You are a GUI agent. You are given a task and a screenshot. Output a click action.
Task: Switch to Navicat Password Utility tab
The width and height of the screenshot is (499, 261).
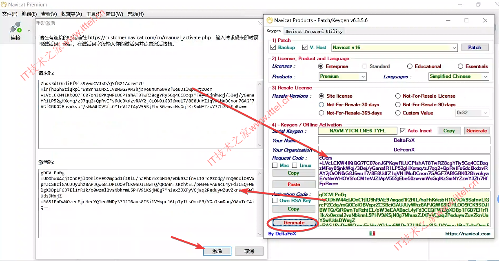[314, 31]
